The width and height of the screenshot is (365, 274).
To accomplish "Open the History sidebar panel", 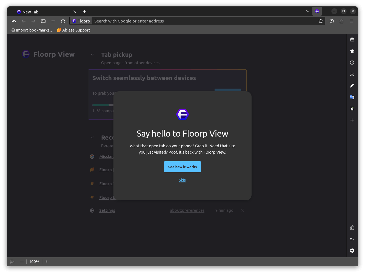I will click(x=352, y=62).
